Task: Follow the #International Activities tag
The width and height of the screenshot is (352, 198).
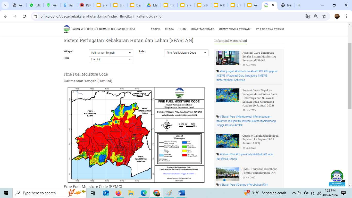Action: click(231, 80)
